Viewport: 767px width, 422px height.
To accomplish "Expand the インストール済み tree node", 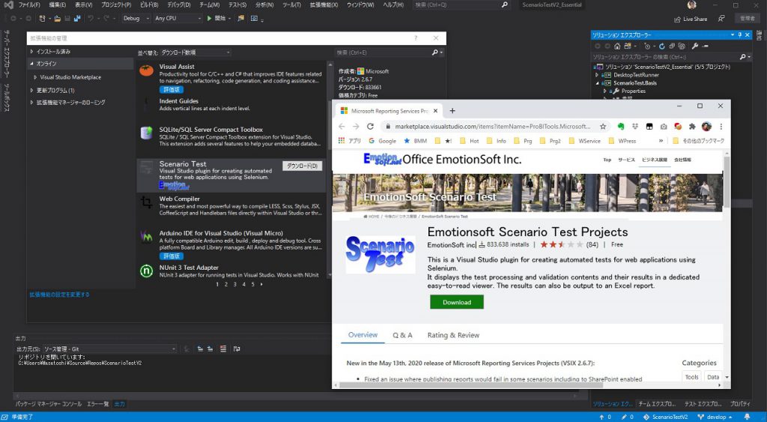I will pos(31,52).
